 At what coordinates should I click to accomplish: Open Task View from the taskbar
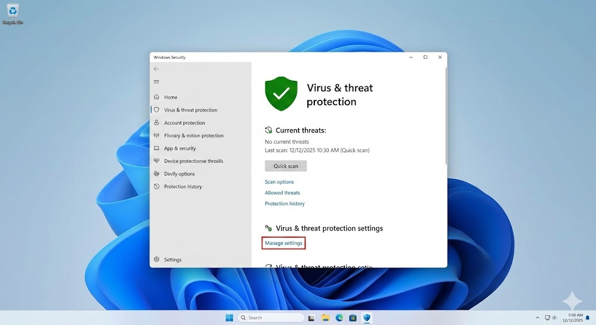pyautogui.click(x=311, y=318)
